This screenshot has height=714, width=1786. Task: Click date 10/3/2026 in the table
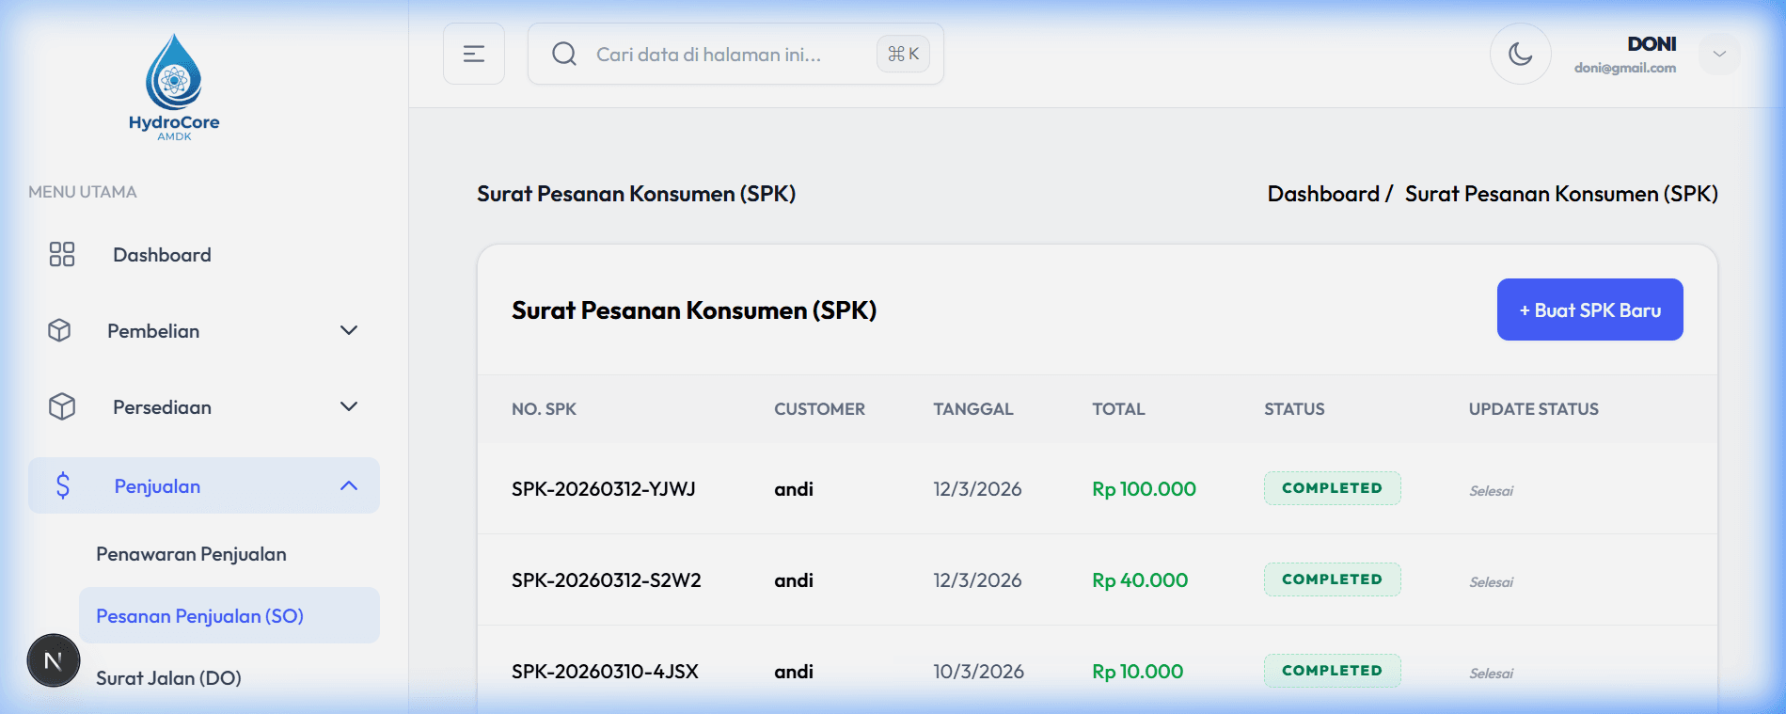coord(978,672)
